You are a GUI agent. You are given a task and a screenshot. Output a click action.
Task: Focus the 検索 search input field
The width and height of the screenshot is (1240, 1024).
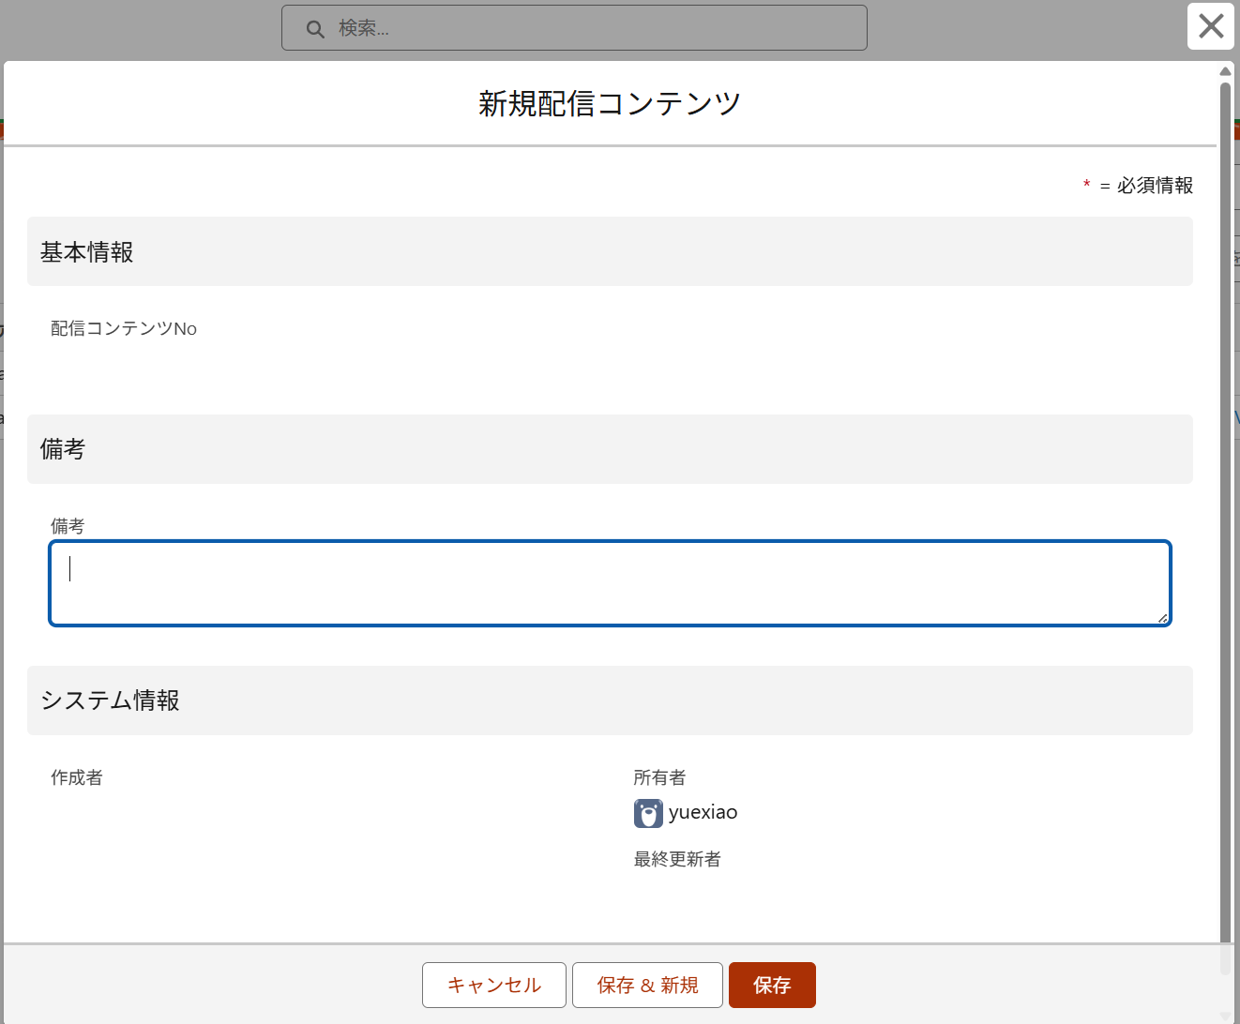591,29
